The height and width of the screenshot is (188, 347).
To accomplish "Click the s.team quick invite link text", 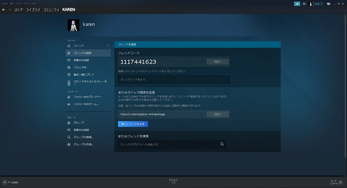I will point(143,114).
